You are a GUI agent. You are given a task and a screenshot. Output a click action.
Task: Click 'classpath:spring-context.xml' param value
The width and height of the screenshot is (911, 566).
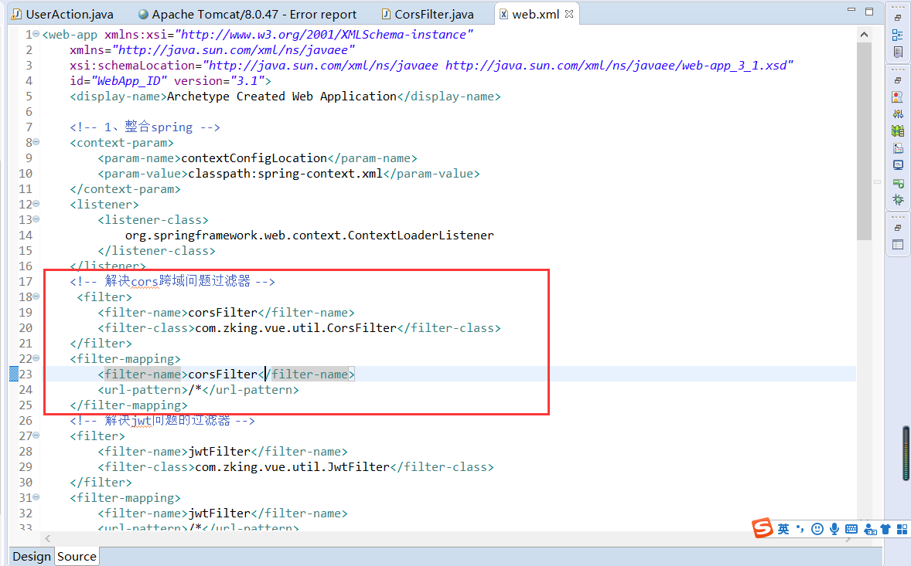pos(285,174)
